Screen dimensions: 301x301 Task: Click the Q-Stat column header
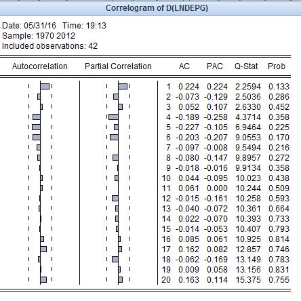(x=246, y=66)
